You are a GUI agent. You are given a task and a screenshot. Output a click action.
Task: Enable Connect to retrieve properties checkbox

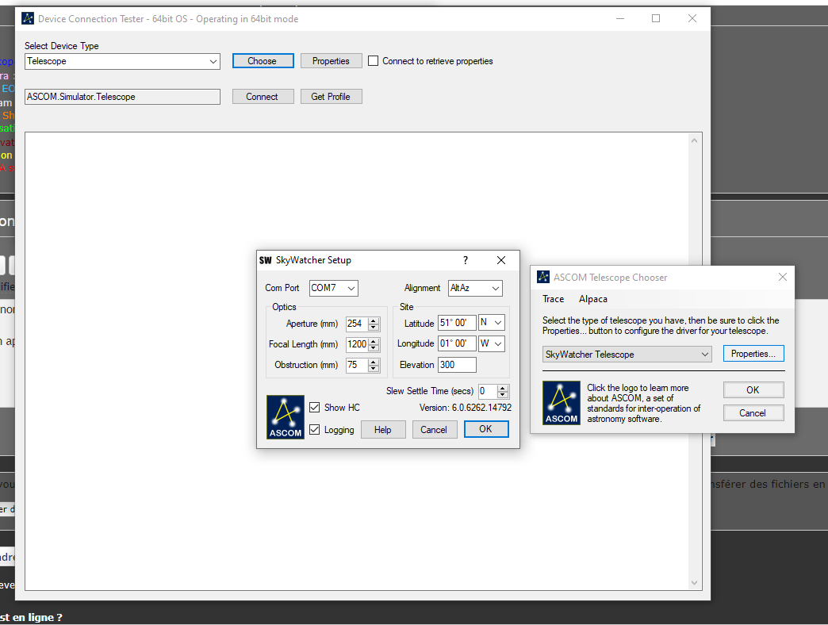(373, 61)
